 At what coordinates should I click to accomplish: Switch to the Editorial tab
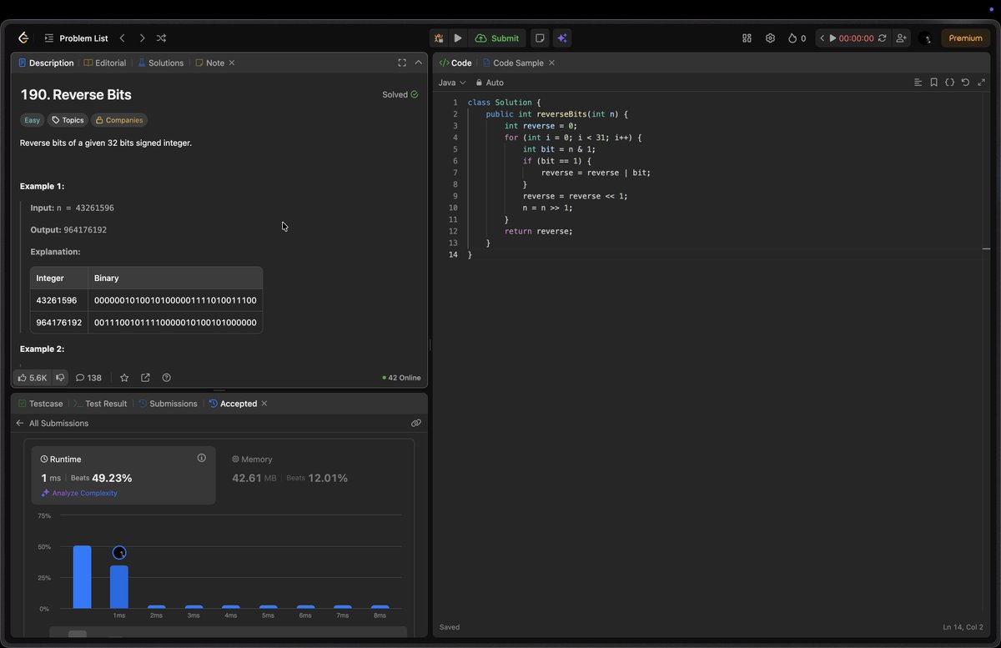point(105,63)
